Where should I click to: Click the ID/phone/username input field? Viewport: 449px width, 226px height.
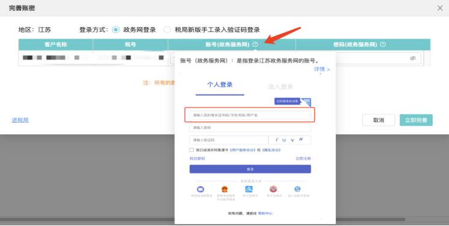point(250,115)
